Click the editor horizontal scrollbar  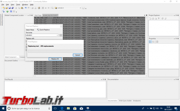91,76
